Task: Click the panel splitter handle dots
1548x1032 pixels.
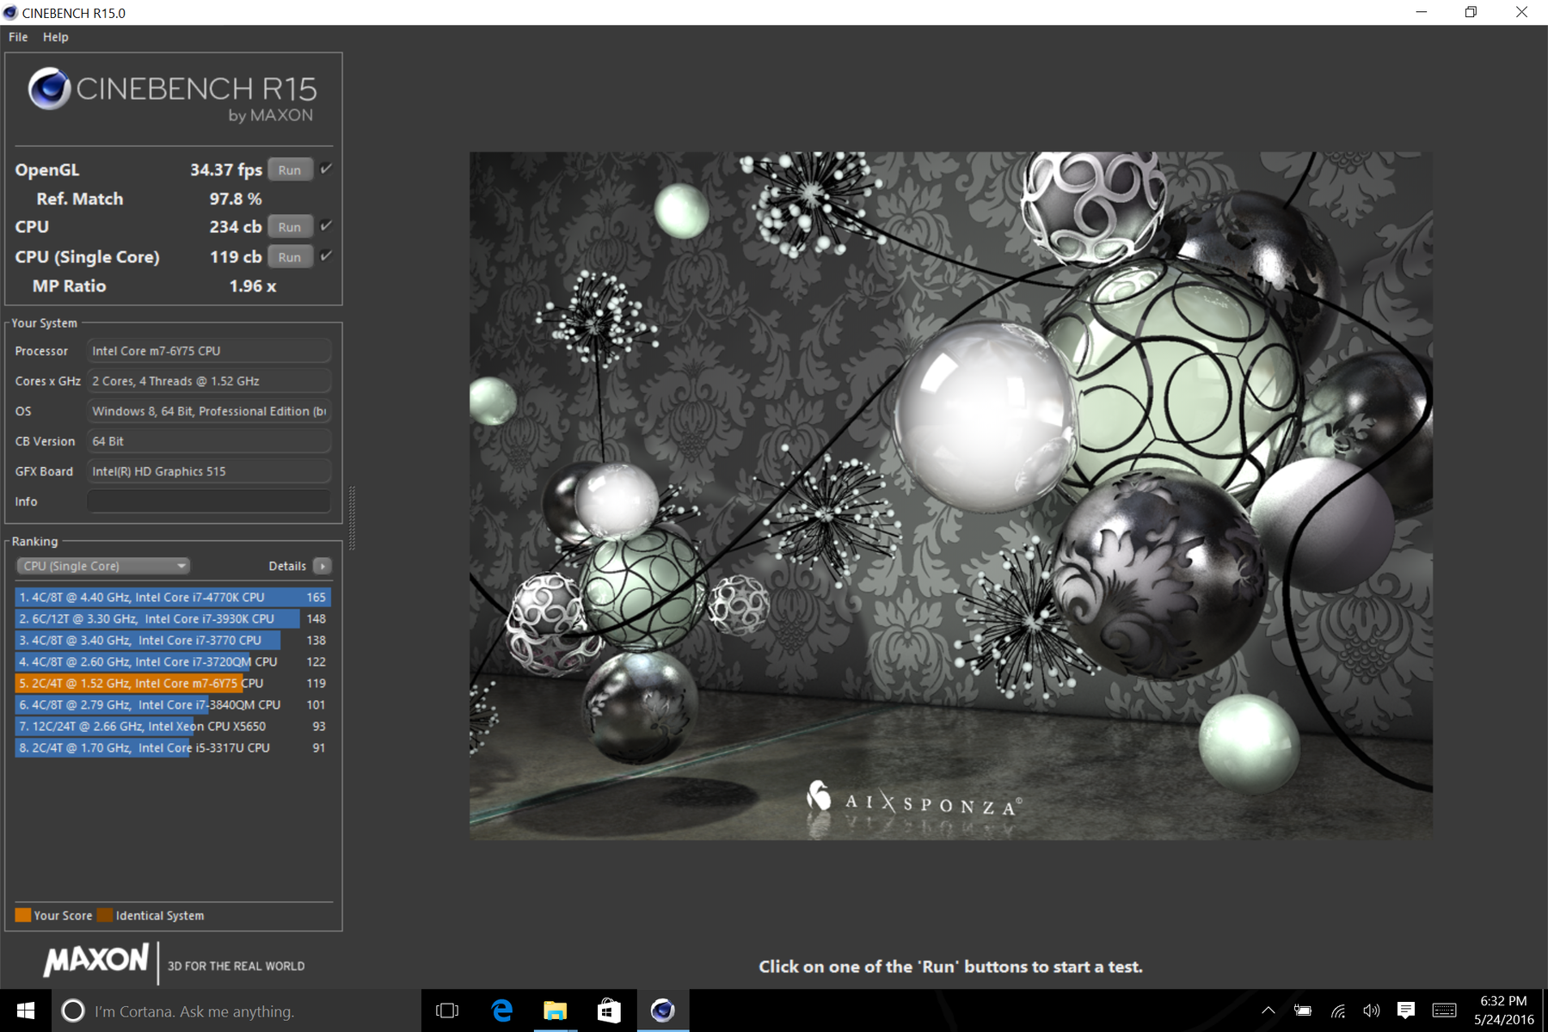Action: pyautogui.click(x=352, y=517)
